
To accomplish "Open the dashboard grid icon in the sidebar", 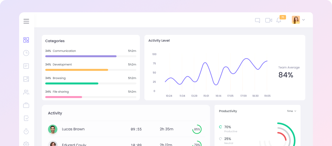I will pos(26,40).
